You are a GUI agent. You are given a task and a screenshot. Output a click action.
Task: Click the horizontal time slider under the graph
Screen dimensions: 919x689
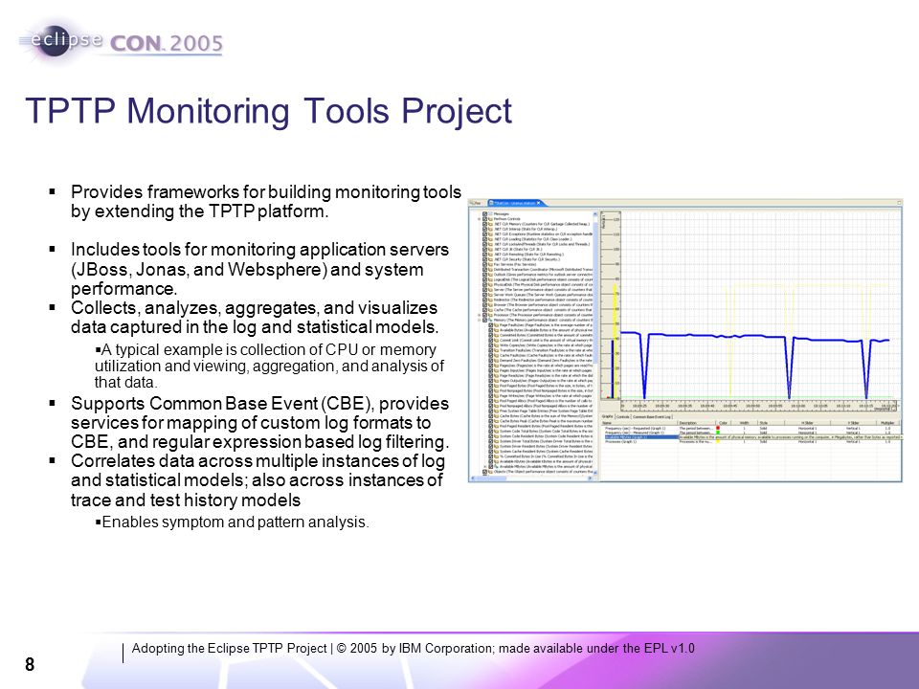tap(759, 406)
